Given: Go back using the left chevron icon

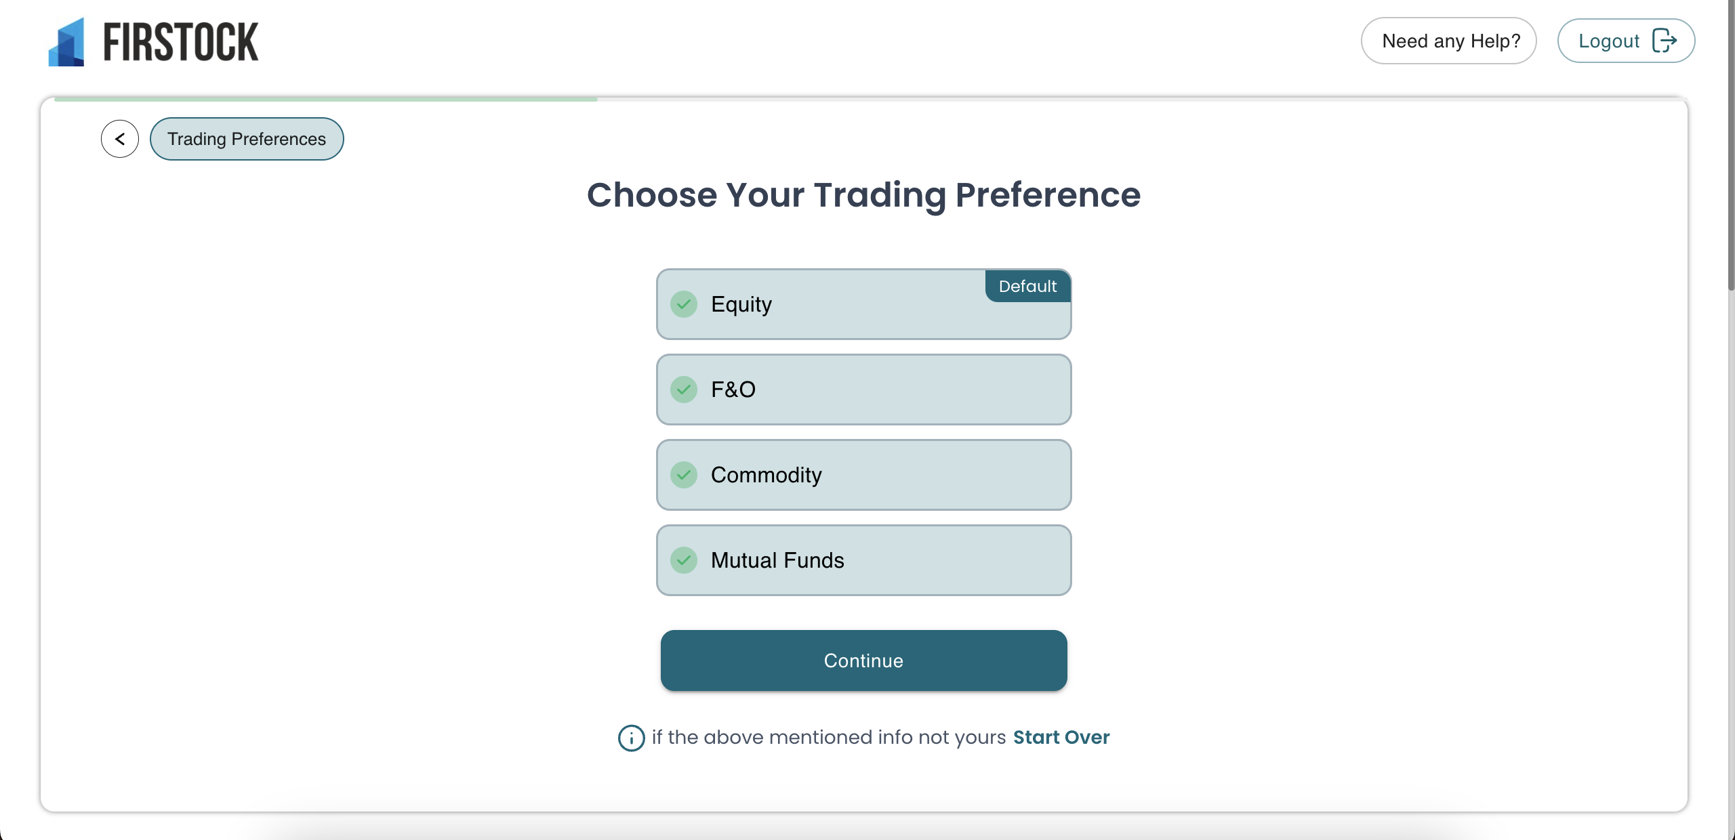Looking at the screenshot, I should 120,139.
